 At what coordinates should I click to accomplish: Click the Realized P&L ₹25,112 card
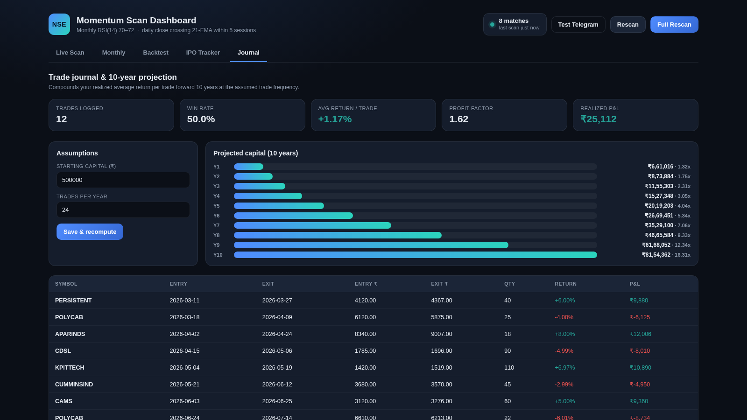tap(635, 115)
